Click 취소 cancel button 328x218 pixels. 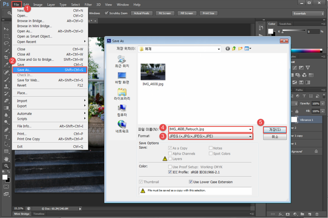point(275,137)
